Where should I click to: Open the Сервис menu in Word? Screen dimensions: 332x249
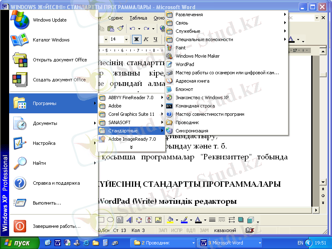tap(115, 18)
